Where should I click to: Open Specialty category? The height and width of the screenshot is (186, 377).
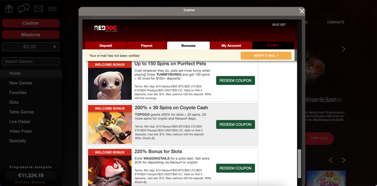(x=18, y=141)
